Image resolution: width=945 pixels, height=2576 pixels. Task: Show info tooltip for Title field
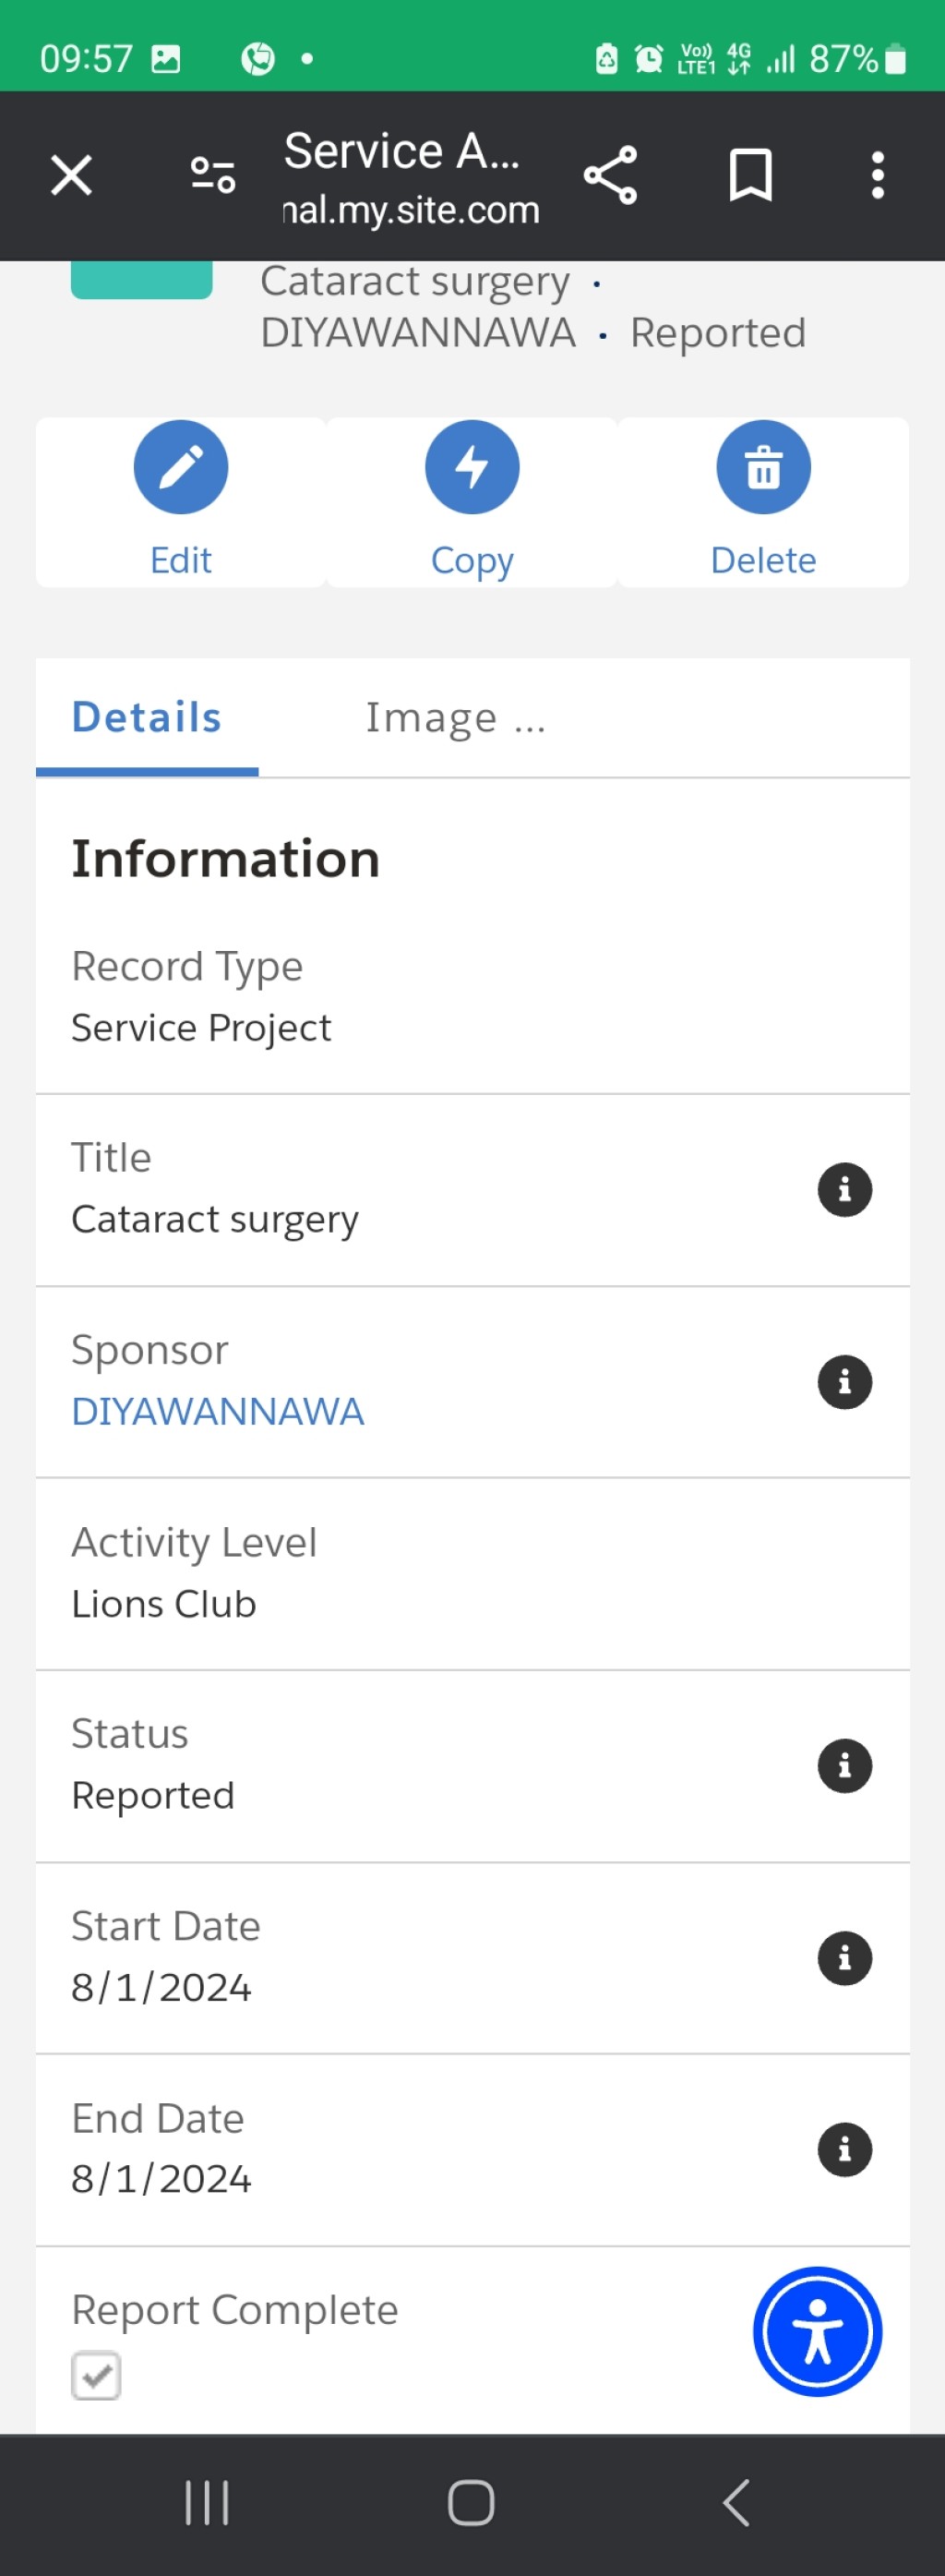click(x=844, y=1190)
